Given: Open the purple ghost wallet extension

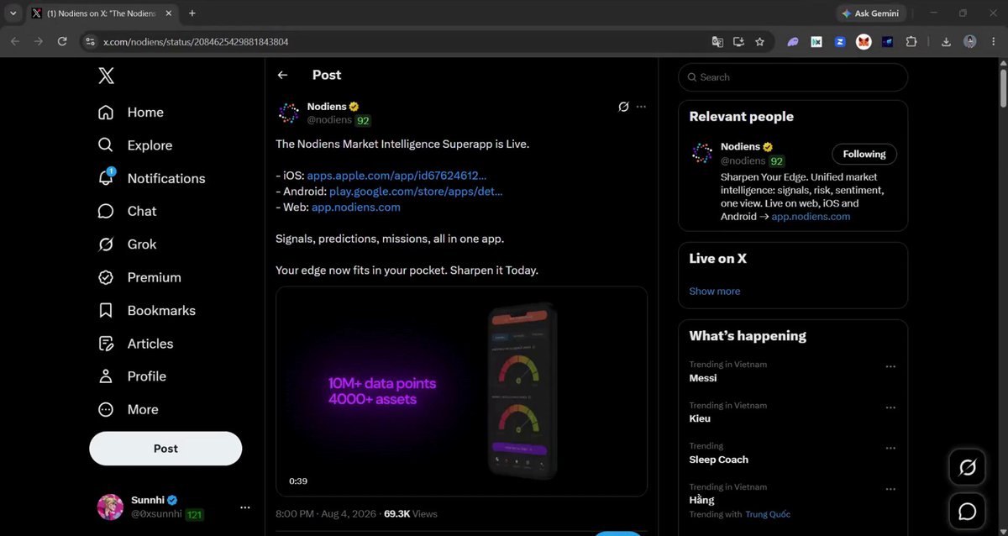Looking at the screenshot, I should click(x=793, y=41).
